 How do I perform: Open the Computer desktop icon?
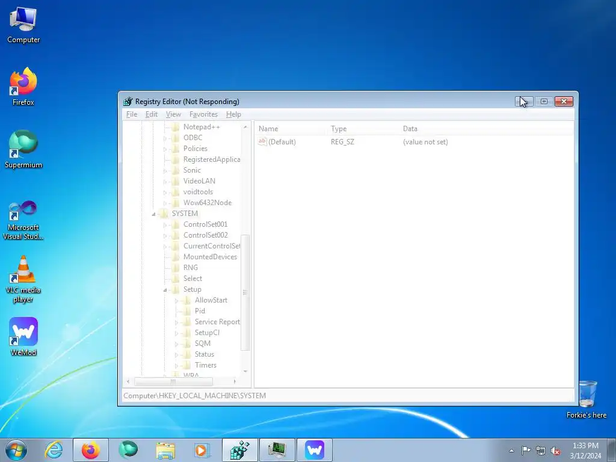[23, 25]
